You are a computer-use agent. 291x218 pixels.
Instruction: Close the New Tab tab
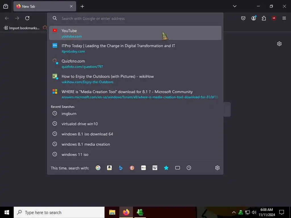coord(71,6)
